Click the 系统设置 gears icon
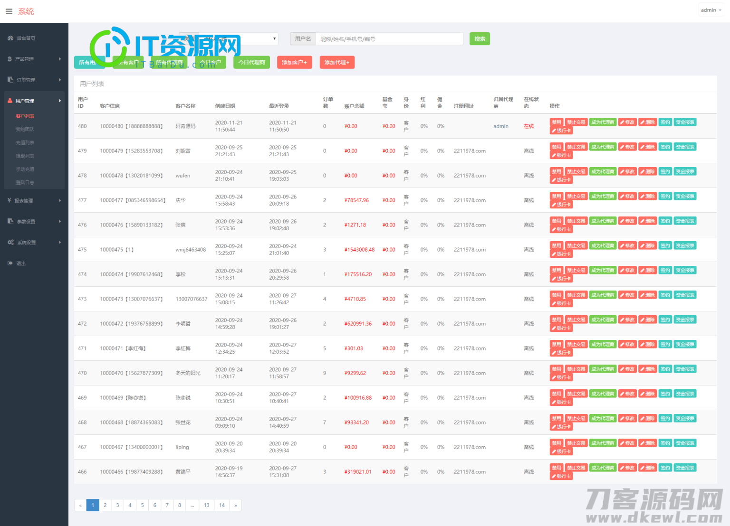Image resolution: width=730 pixels, height=526 pixels. pos(10,242)
